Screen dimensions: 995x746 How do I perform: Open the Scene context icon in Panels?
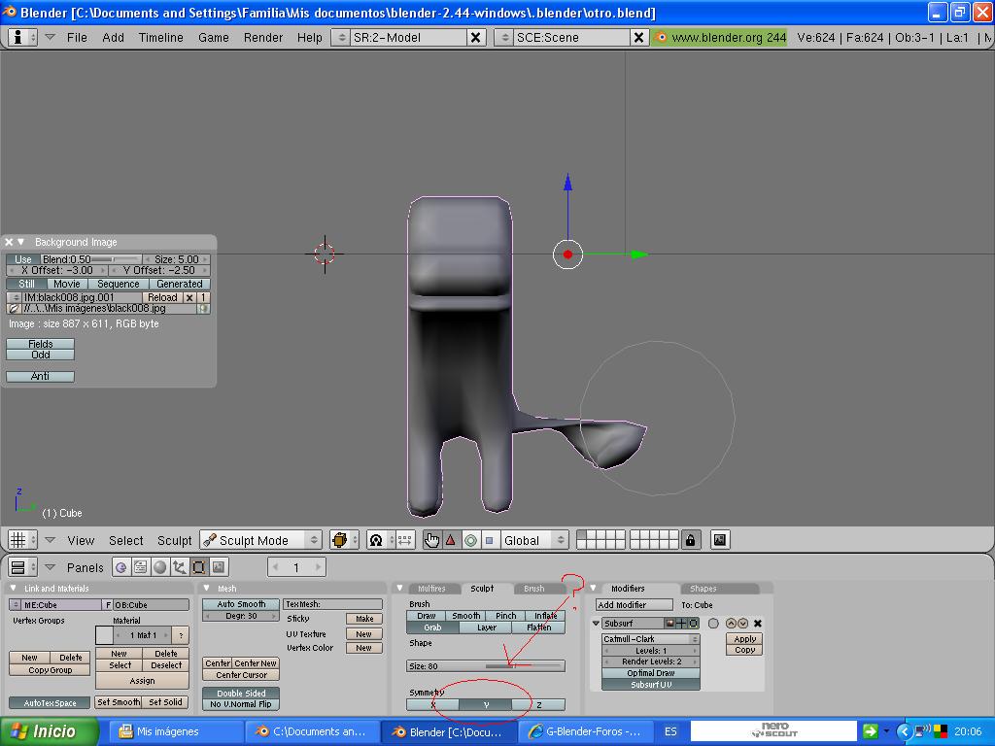tap(219, 567)
